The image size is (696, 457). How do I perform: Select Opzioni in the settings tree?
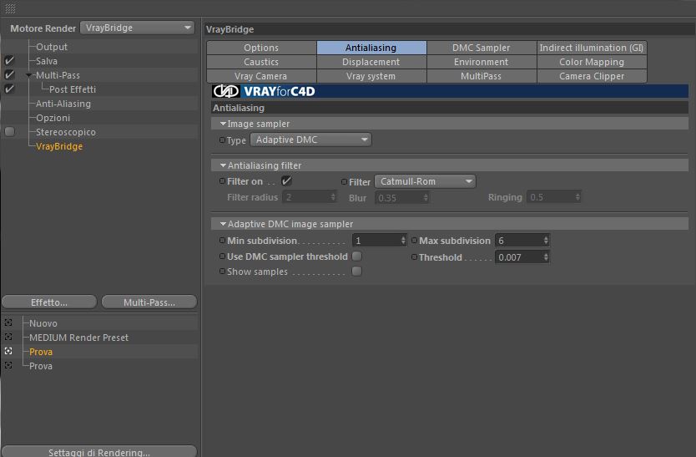tap(53, 118)
